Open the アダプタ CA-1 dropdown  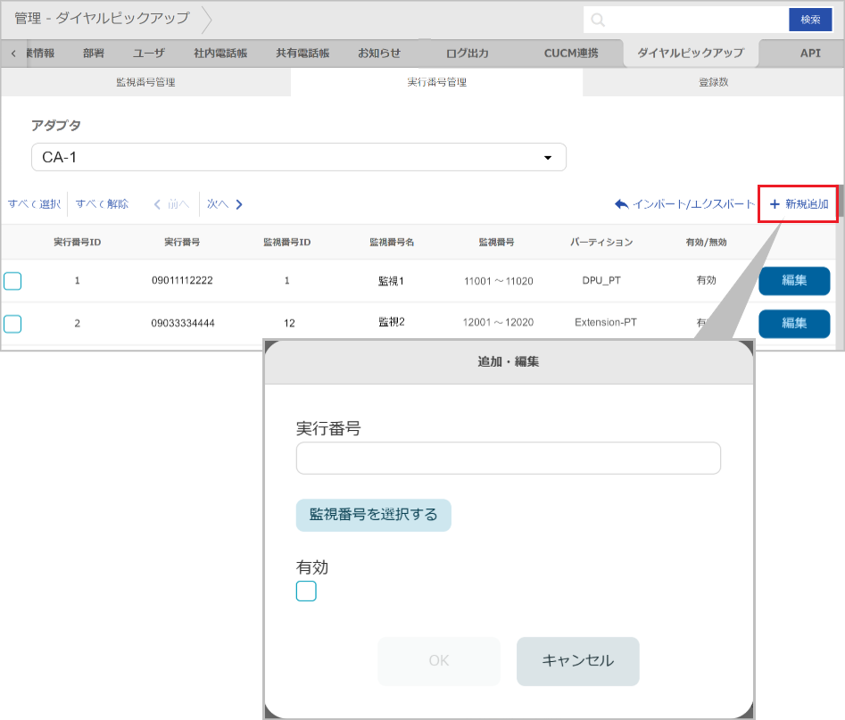coord(298,157)
